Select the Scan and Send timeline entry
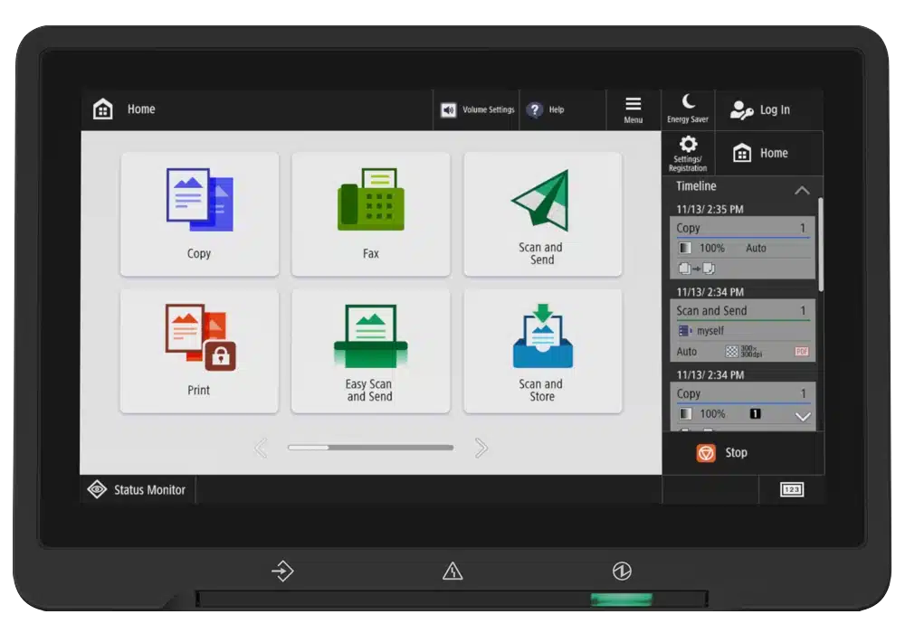The image size is (905, 633). (x=742, y=330)
